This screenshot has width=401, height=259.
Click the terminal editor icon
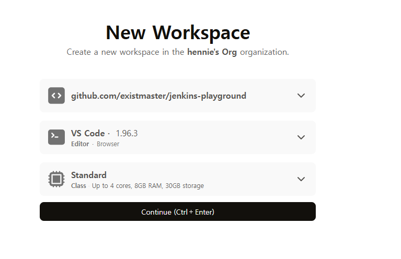coord(56,137)
